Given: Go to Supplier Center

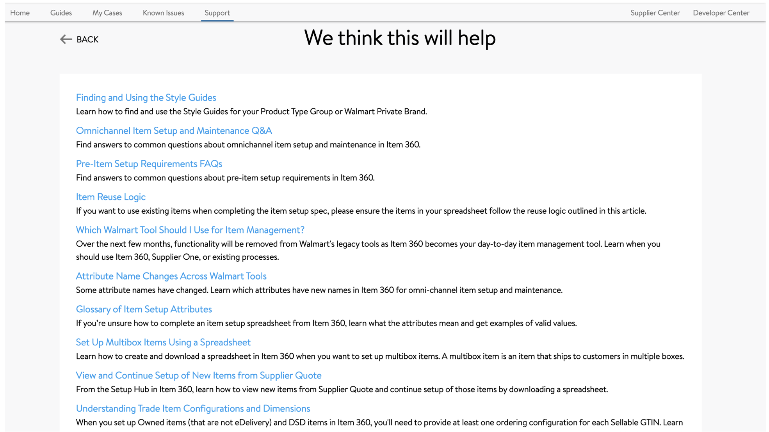Looking at the screenshot, I should (x=655, y=13).
